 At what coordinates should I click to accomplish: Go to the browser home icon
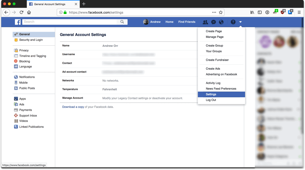click(x=29, y=12)
